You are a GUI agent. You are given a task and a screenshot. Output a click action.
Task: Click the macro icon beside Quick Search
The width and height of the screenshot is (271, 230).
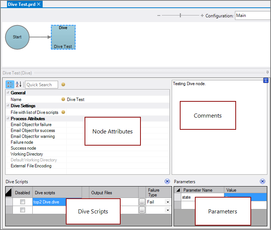tap(63, 84)
